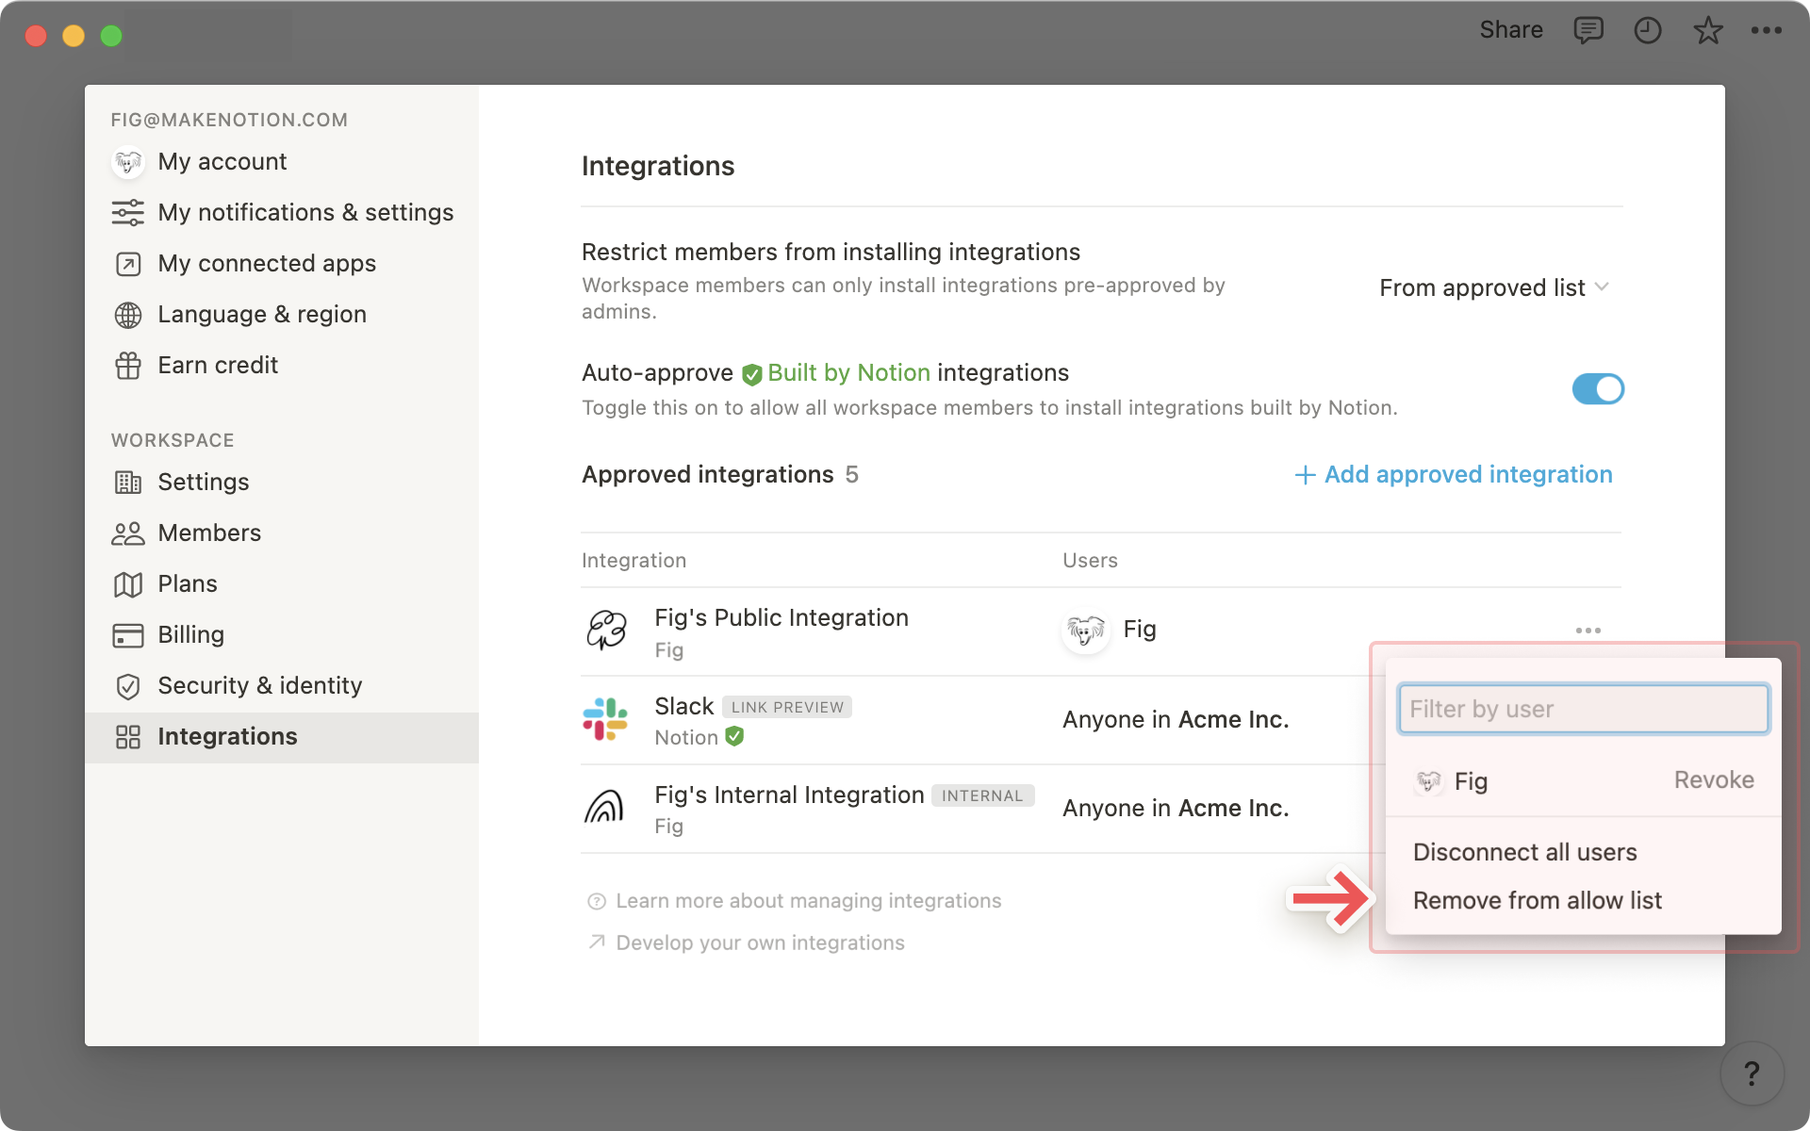Select Remove from allow list option
Image resolution: width=1810 pixels, height=1131 pixels.
1537,900
